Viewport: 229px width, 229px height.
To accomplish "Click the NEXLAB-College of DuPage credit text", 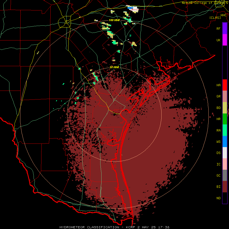I will click(205, 3).
